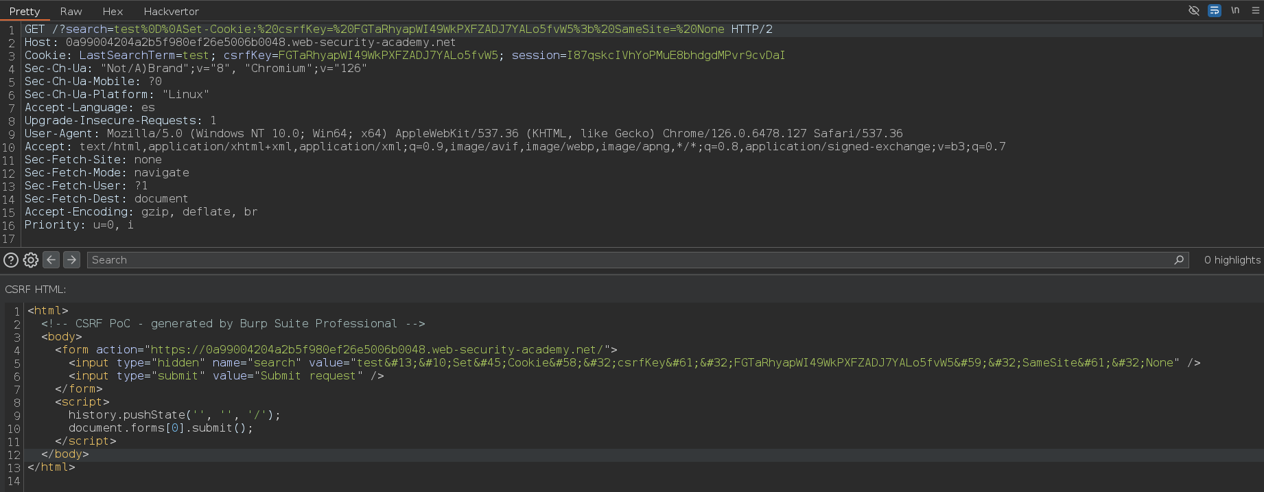Click the Accept: text/html header line

(x=515, y=147)
